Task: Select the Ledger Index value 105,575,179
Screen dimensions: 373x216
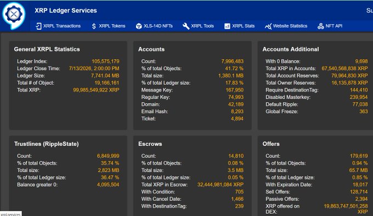Action: 105,61
